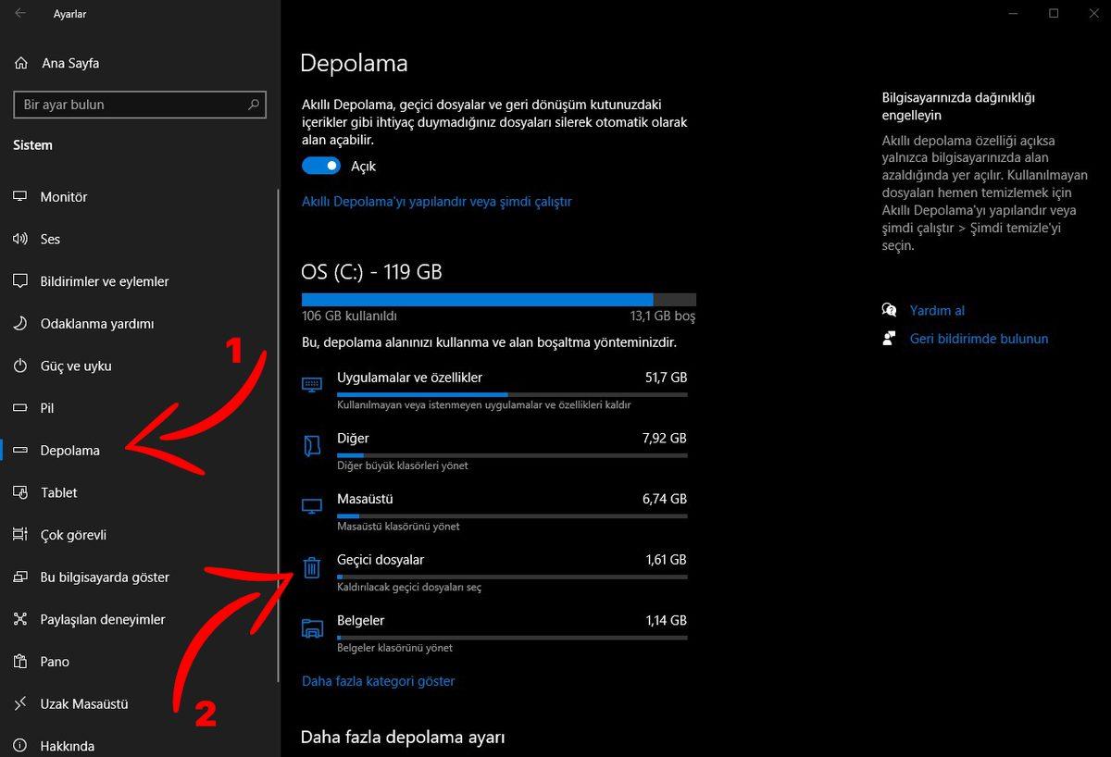Image resolution: width=1111 pixels, height=757 pixels.
Task: Click the Bir ayar bulun search field
Action: tap(139, 104)
